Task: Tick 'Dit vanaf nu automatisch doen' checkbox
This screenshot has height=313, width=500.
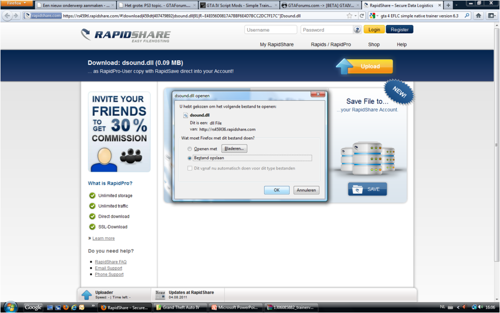Action: tap(190, 168)
